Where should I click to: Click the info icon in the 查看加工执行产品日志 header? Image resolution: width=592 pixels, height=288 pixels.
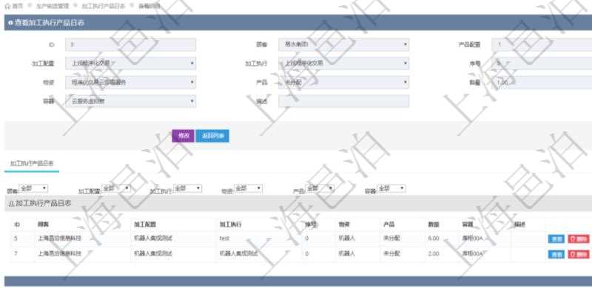pos(10,23)
